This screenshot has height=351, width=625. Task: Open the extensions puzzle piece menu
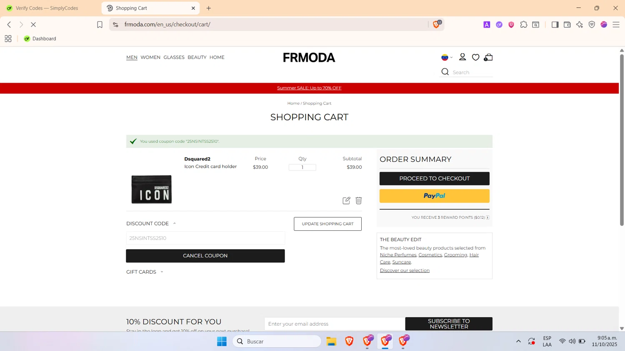tap(524, 25)
